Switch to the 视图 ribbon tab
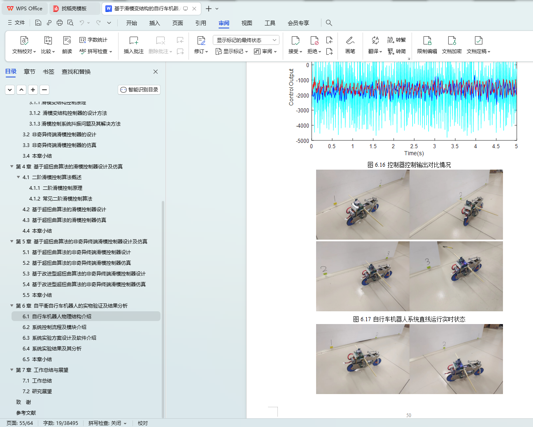This screenshot has height=427, width=533. pos(247,23)
